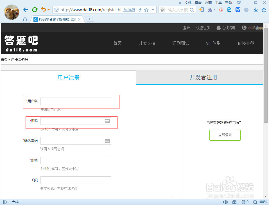This screenshot has width=269, height=205.
Task: Mute page sound via speaker icon
Action: coord(225,202)
